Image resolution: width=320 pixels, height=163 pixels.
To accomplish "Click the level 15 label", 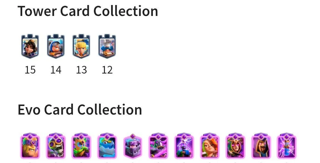I will click(x=30, y=70).
